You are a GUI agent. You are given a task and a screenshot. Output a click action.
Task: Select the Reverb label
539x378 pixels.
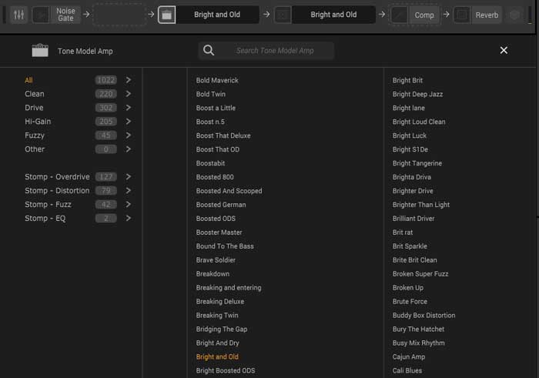point(487,15)
